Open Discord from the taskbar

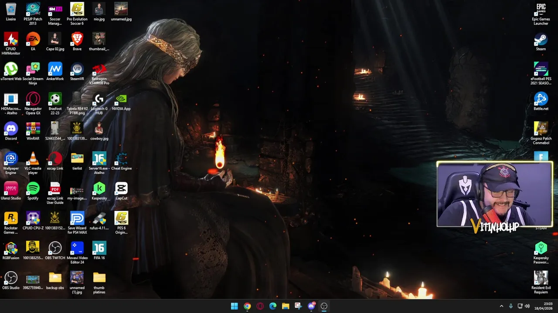(x=311, y=306)
